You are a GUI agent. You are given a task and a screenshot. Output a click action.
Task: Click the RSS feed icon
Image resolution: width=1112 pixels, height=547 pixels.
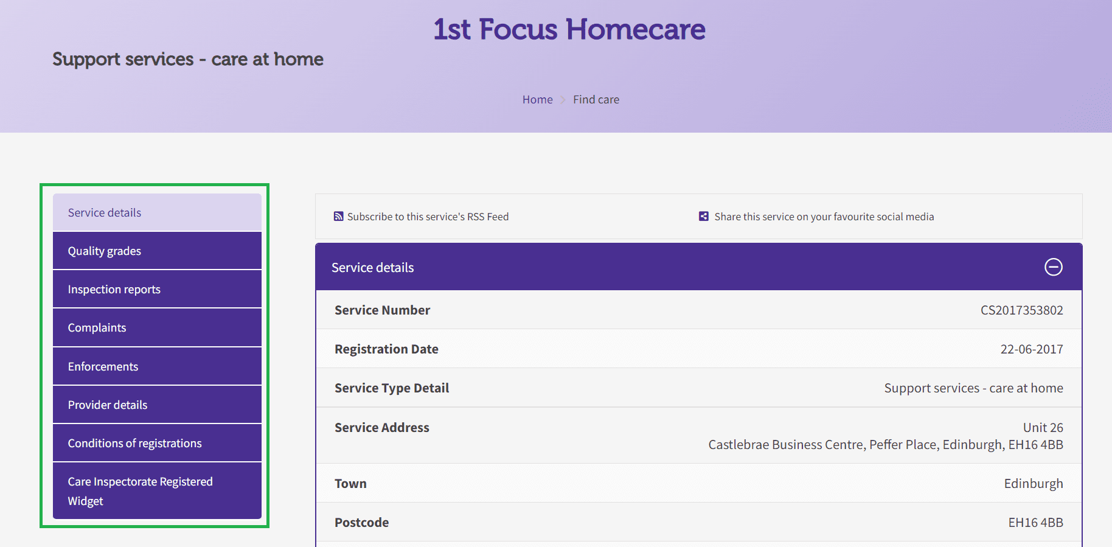339,217
